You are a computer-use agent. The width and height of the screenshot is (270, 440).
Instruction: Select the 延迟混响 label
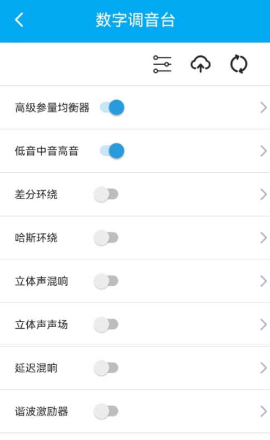tap(36, 368)
